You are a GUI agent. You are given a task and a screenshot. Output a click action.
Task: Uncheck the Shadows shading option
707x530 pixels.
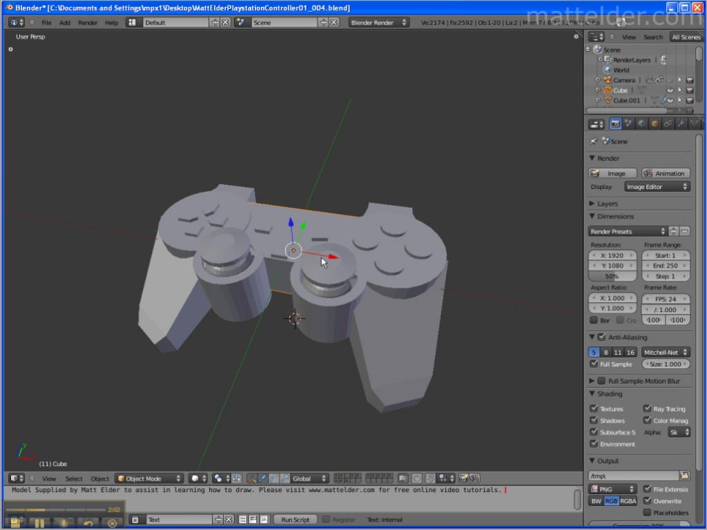click(x=594, y=420)
